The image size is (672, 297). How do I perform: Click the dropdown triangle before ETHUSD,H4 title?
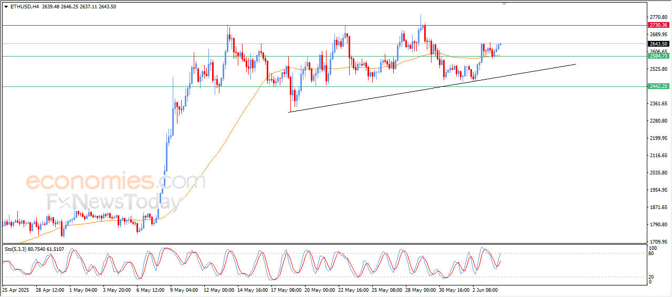point(6,7)
